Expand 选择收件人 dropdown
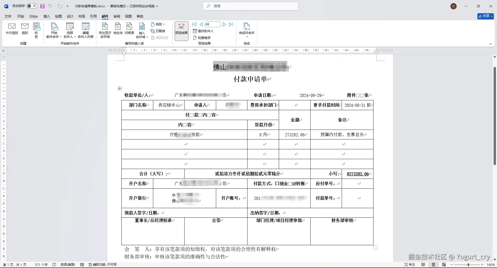The height and width of the screenshot is (268, 497). pos(70,31)
